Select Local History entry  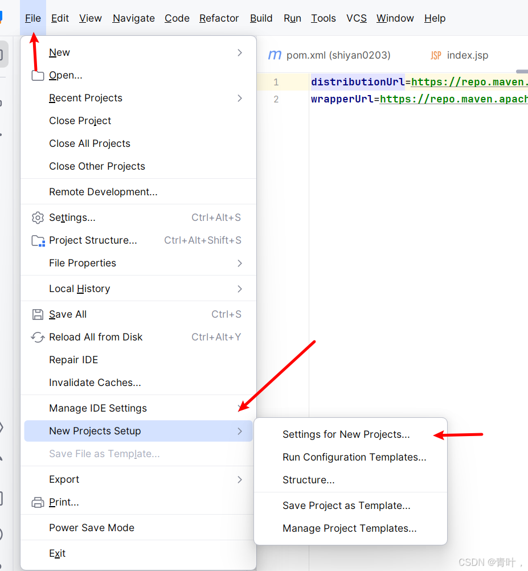coord(138,289)
